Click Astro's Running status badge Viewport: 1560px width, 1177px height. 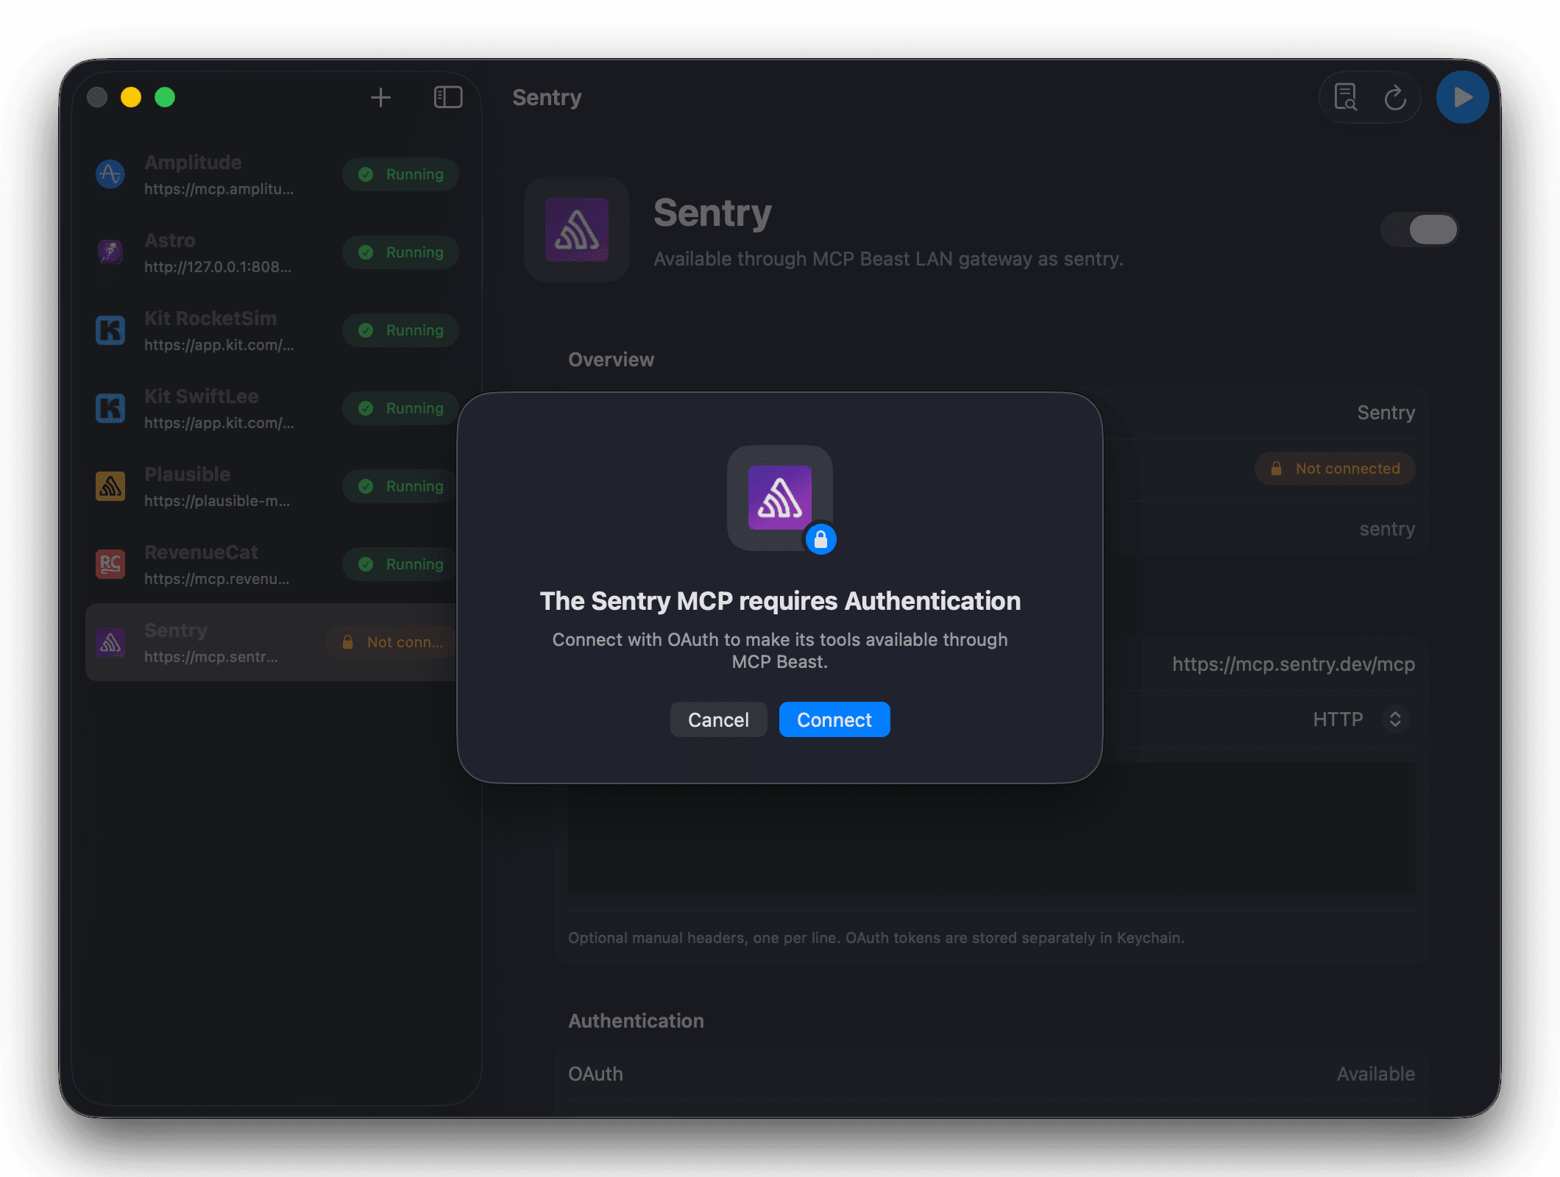coord(401,252)
